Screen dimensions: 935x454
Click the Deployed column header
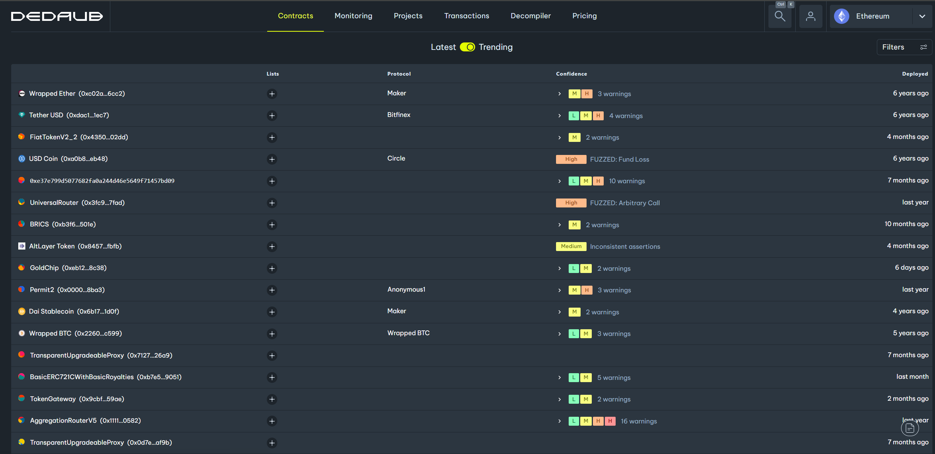point(915,74)
